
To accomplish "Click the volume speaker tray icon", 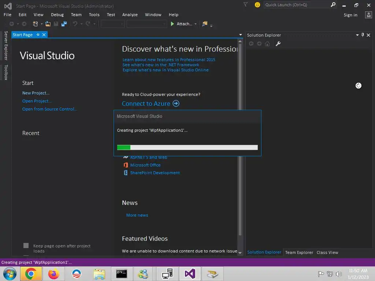I will click(339, 274).
